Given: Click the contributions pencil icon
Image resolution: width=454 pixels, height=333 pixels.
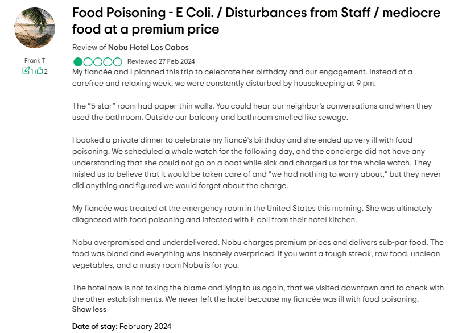Looking at the screenshot, I should [26, 71].
